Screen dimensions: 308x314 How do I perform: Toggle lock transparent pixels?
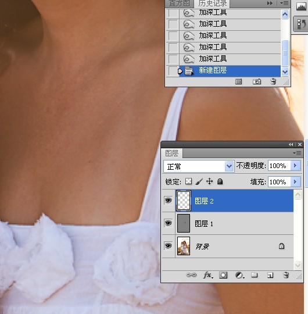click(x=188, y=181)
